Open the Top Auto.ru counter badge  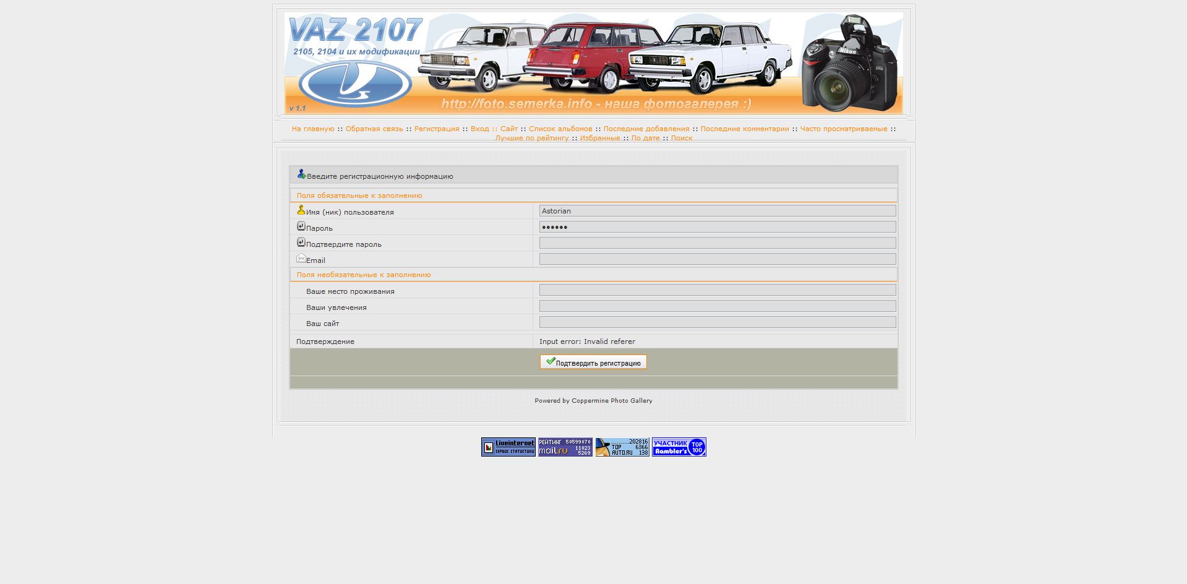[x=622, y=447]
